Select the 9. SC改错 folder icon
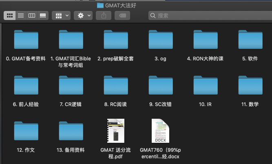This screenshot has width=272, height=164. point(161,85)
